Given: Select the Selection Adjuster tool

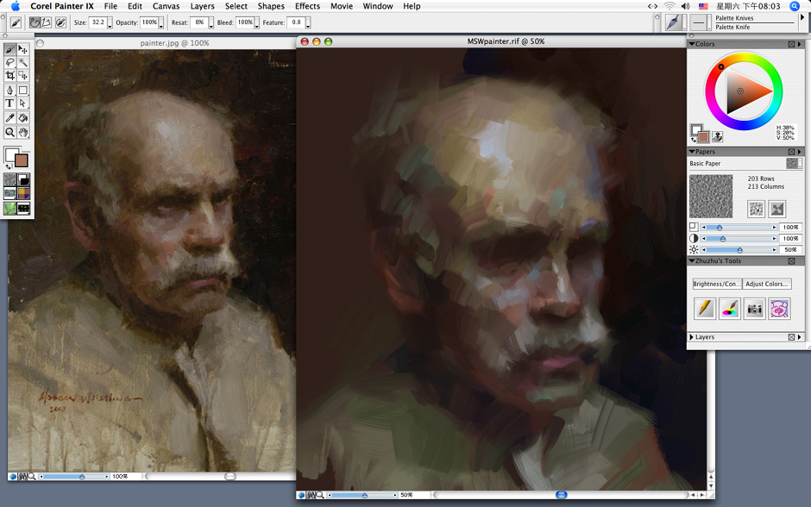Looking at the screenshot, I should (x=23, y=76).
